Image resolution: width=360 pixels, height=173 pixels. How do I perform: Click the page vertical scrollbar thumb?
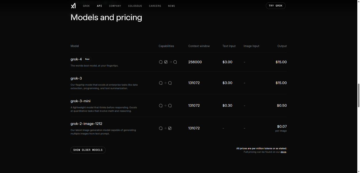point(358,95)
